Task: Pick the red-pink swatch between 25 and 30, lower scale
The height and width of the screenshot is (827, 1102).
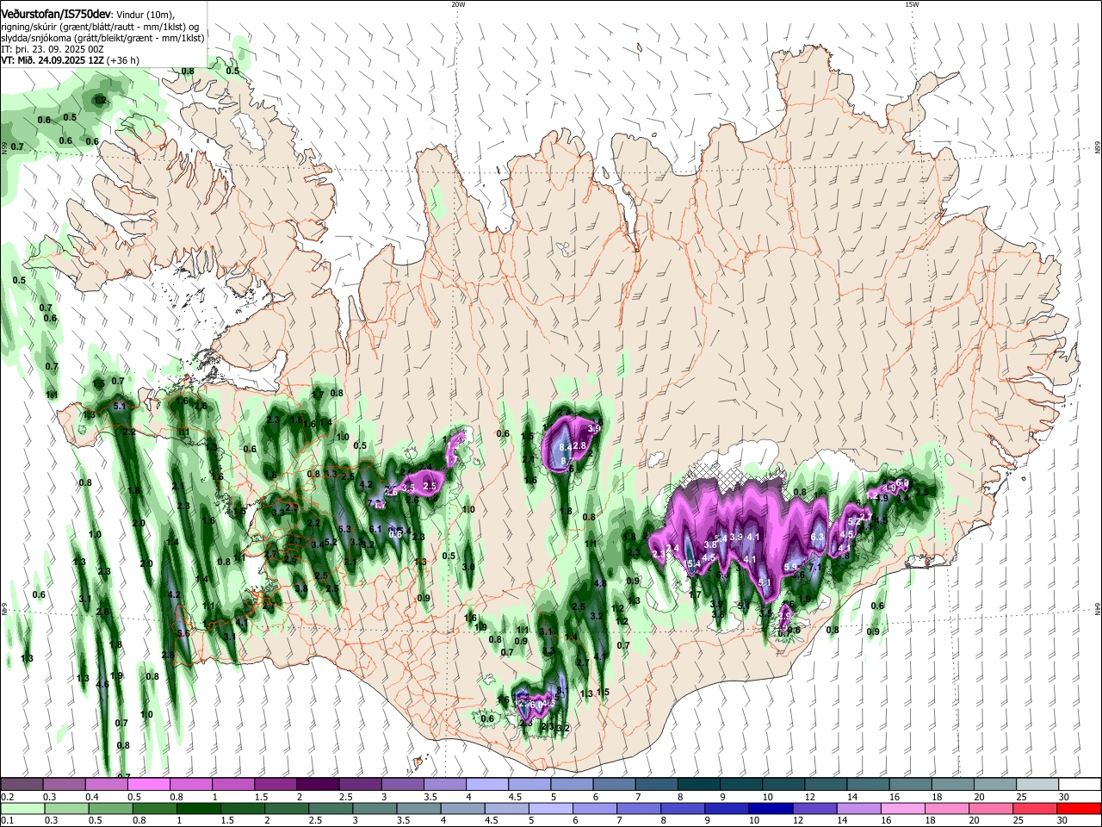Action: pyautogui.click(x=1033, y=808)
